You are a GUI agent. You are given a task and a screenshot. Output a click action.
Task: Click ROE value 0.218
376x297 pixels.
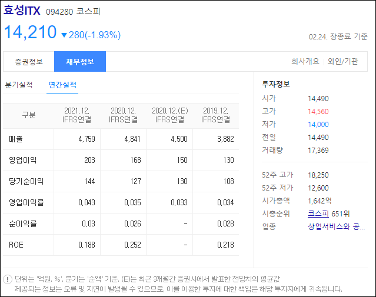[225, 245]
